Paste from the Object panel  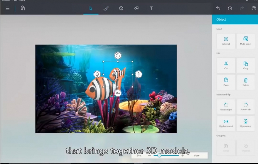coord(226,82)
